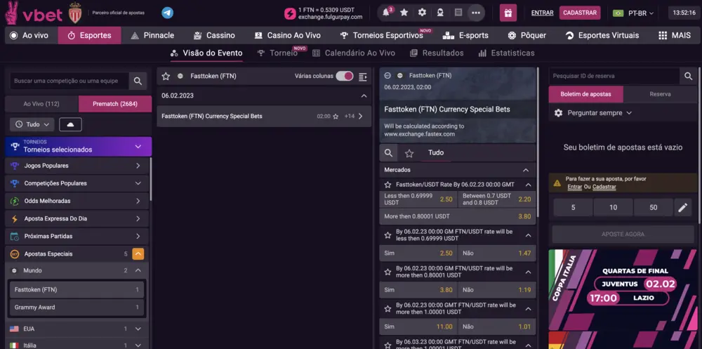Open bet slip settings gear icon

point(558,113)
